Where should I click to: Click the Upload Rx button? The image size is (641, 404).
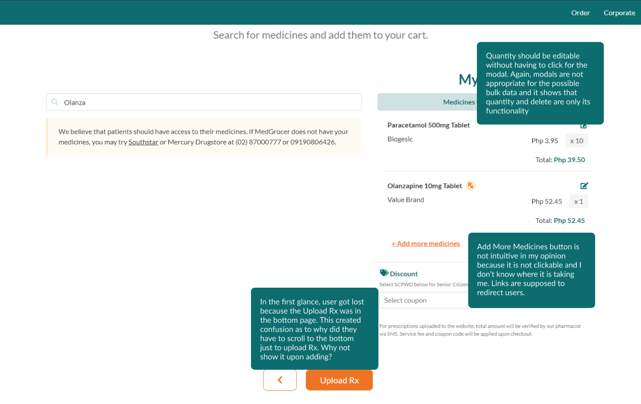tap(339, 380)
